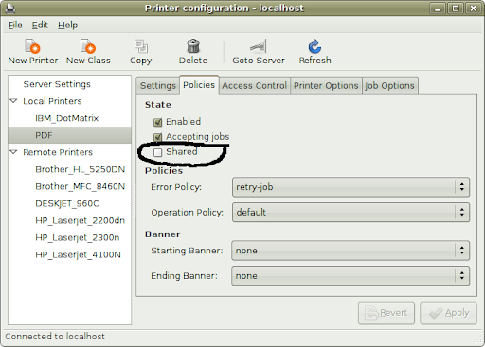
Task: Open the Starting Banner dropdown
Action: [x=350, y=251]
